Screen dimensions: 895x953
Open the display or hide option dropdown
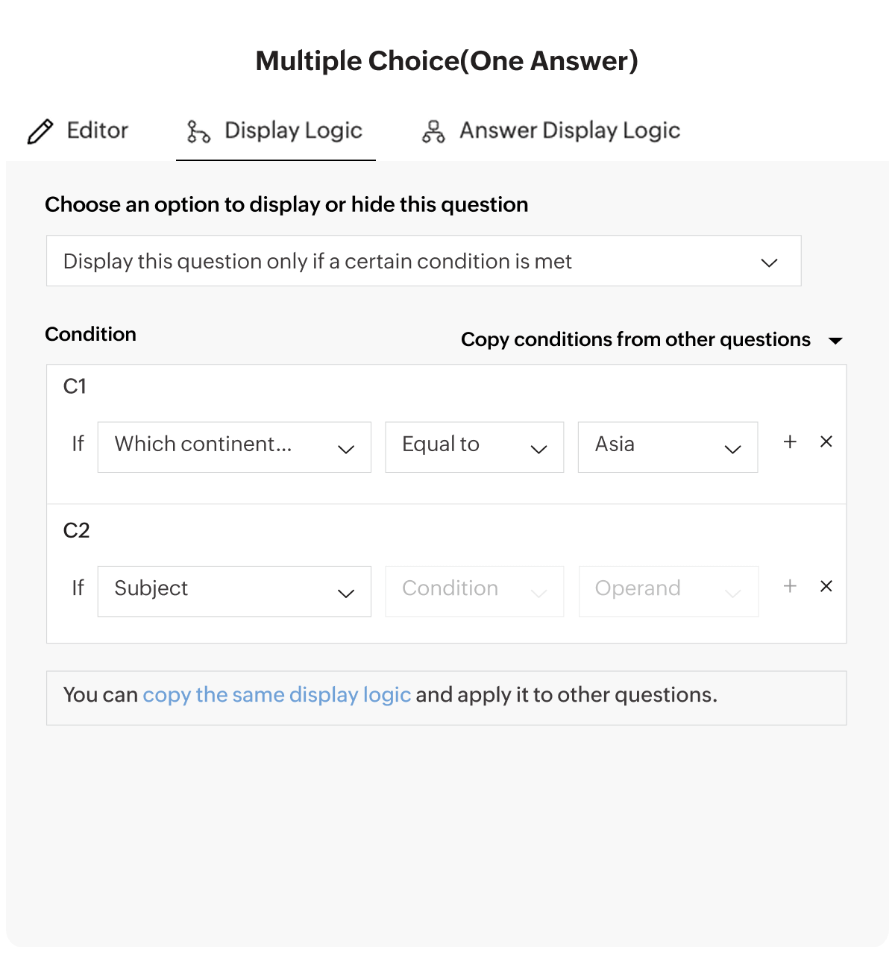[769, 261]
